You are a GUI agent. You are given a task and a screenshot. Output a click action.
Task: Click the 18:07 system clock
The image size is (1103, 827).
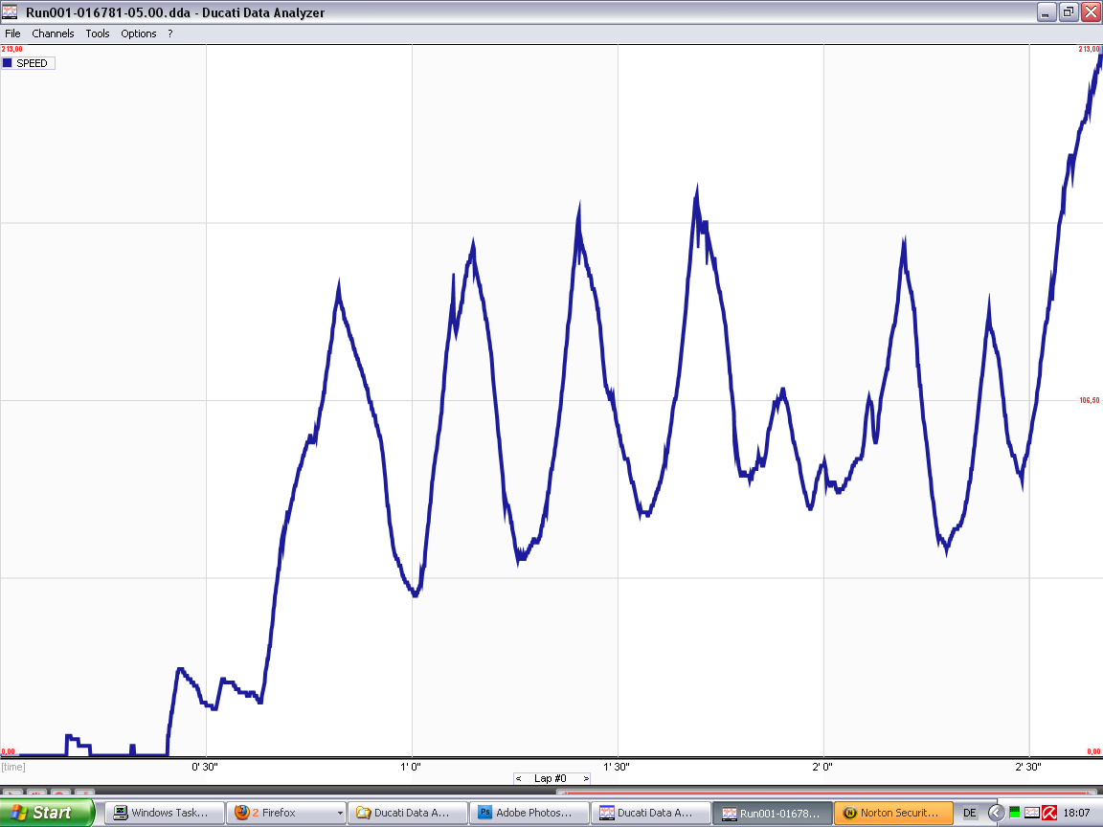coord(1077,813)
